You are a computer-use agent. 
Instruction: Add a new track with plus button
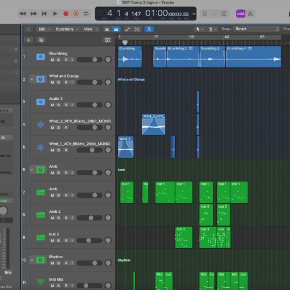[28, 40]
